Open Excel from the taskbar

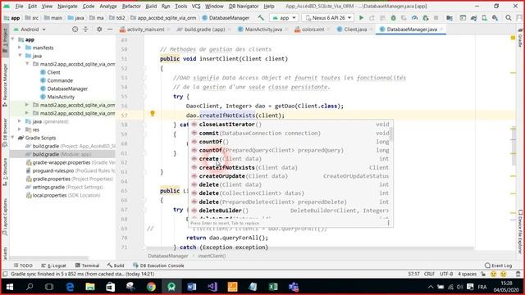pos(273,287)
